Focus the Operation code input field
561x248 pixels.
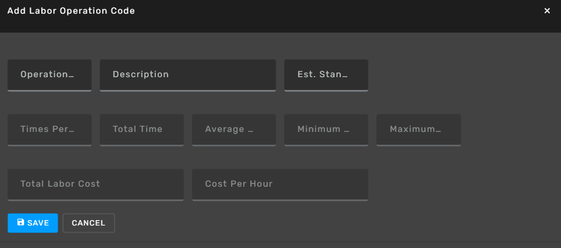click(x=49, y=76)
